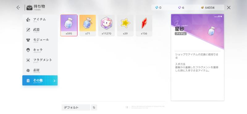
Task: Open the キャラ category tab
Action: click(40, 50)
